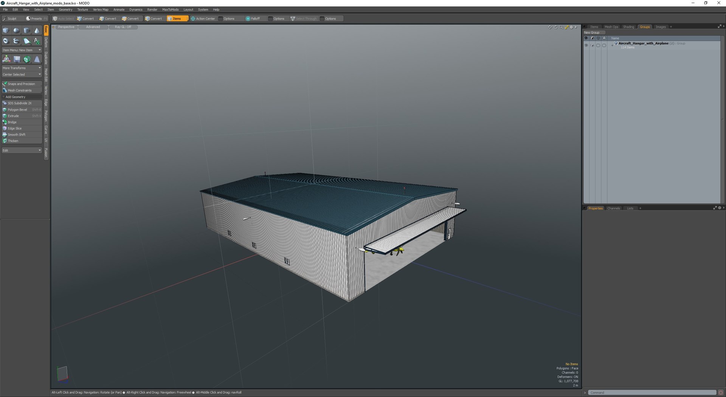Open Advanced shading style dropdown

click(x=93, y=27)
